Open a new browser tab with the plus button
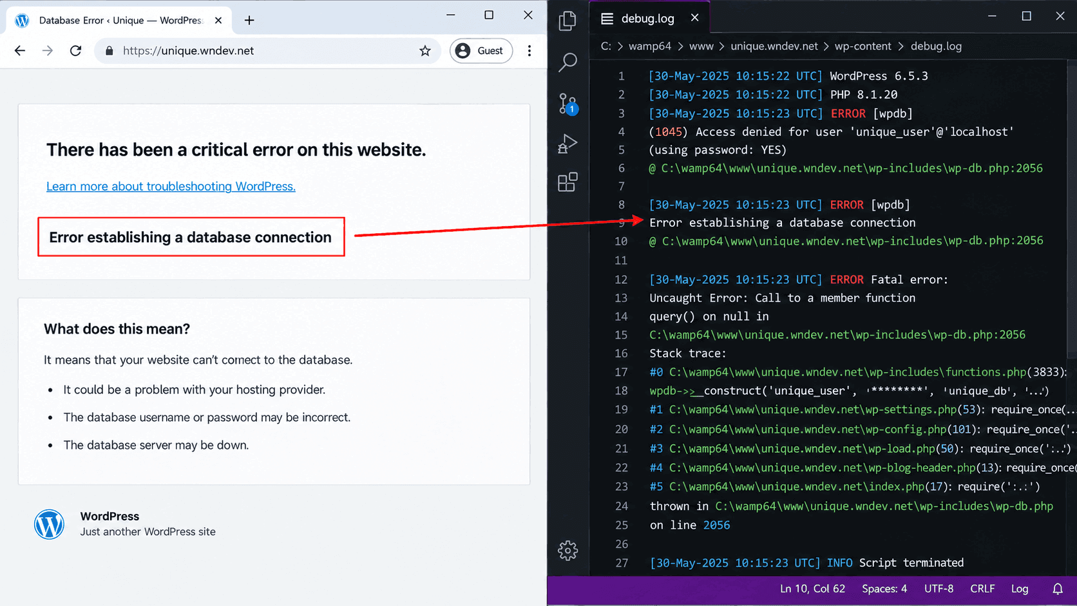 click(249, 21)
